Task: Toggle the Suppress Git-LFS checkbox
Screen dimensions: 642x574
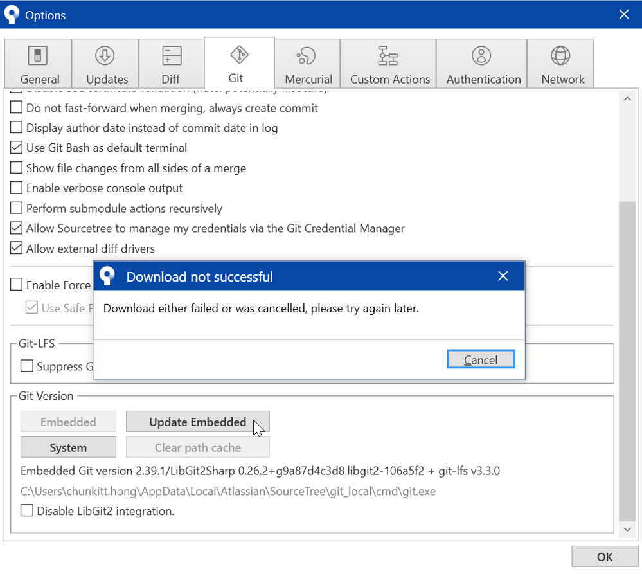Action: coord(27,366)
